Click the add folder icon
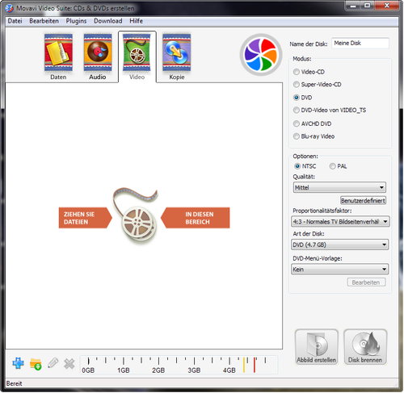Viewport: 404px width, 393px height. [36, 364]
